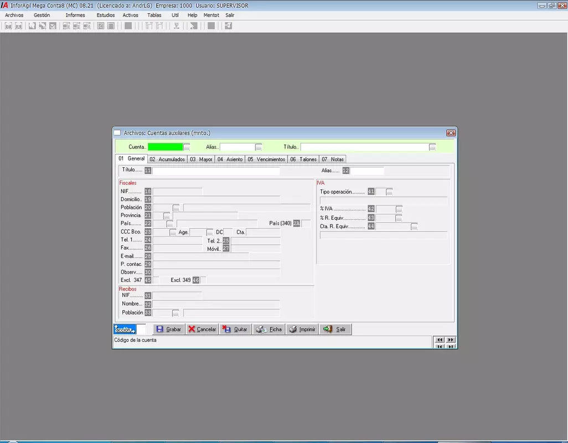
Task: Click the Alias 12 input field
Action: [367, 170]
